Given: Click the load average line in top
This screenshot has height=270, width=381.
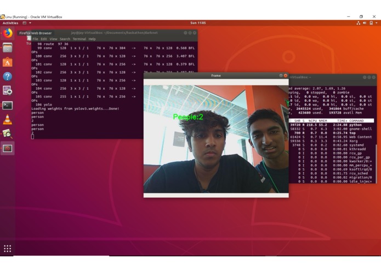Looking at the screenshot, I should 317,89.
